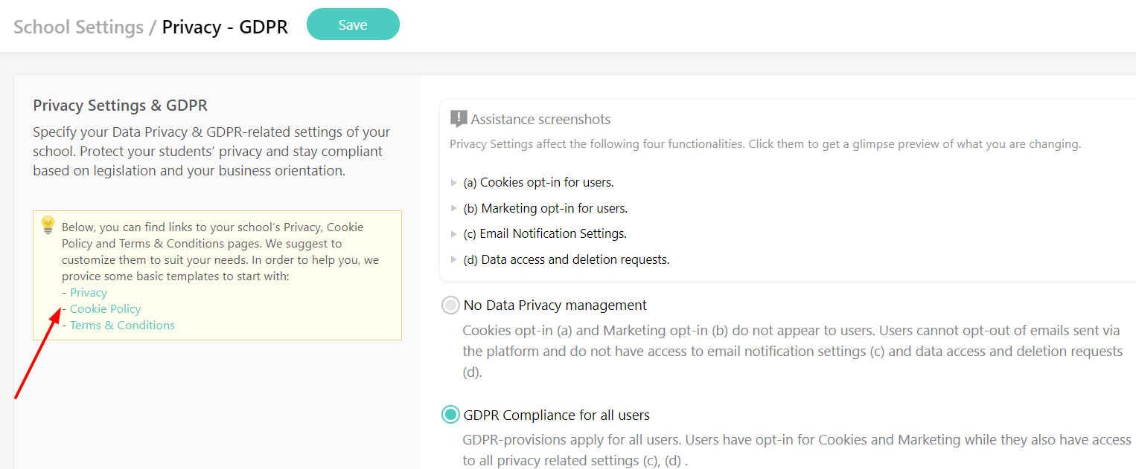
Task: Open the Privacy template link
Action: click(88, 292)
